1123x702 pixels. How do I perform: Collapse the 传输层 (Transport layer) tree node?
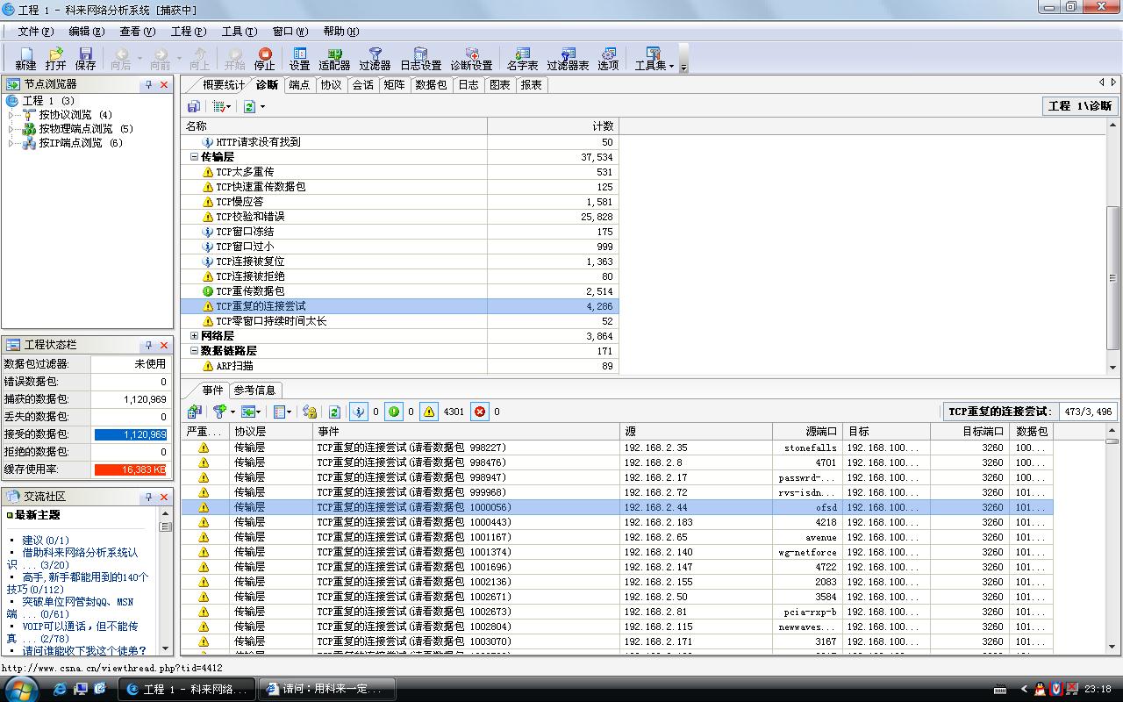tap(194, 157)
